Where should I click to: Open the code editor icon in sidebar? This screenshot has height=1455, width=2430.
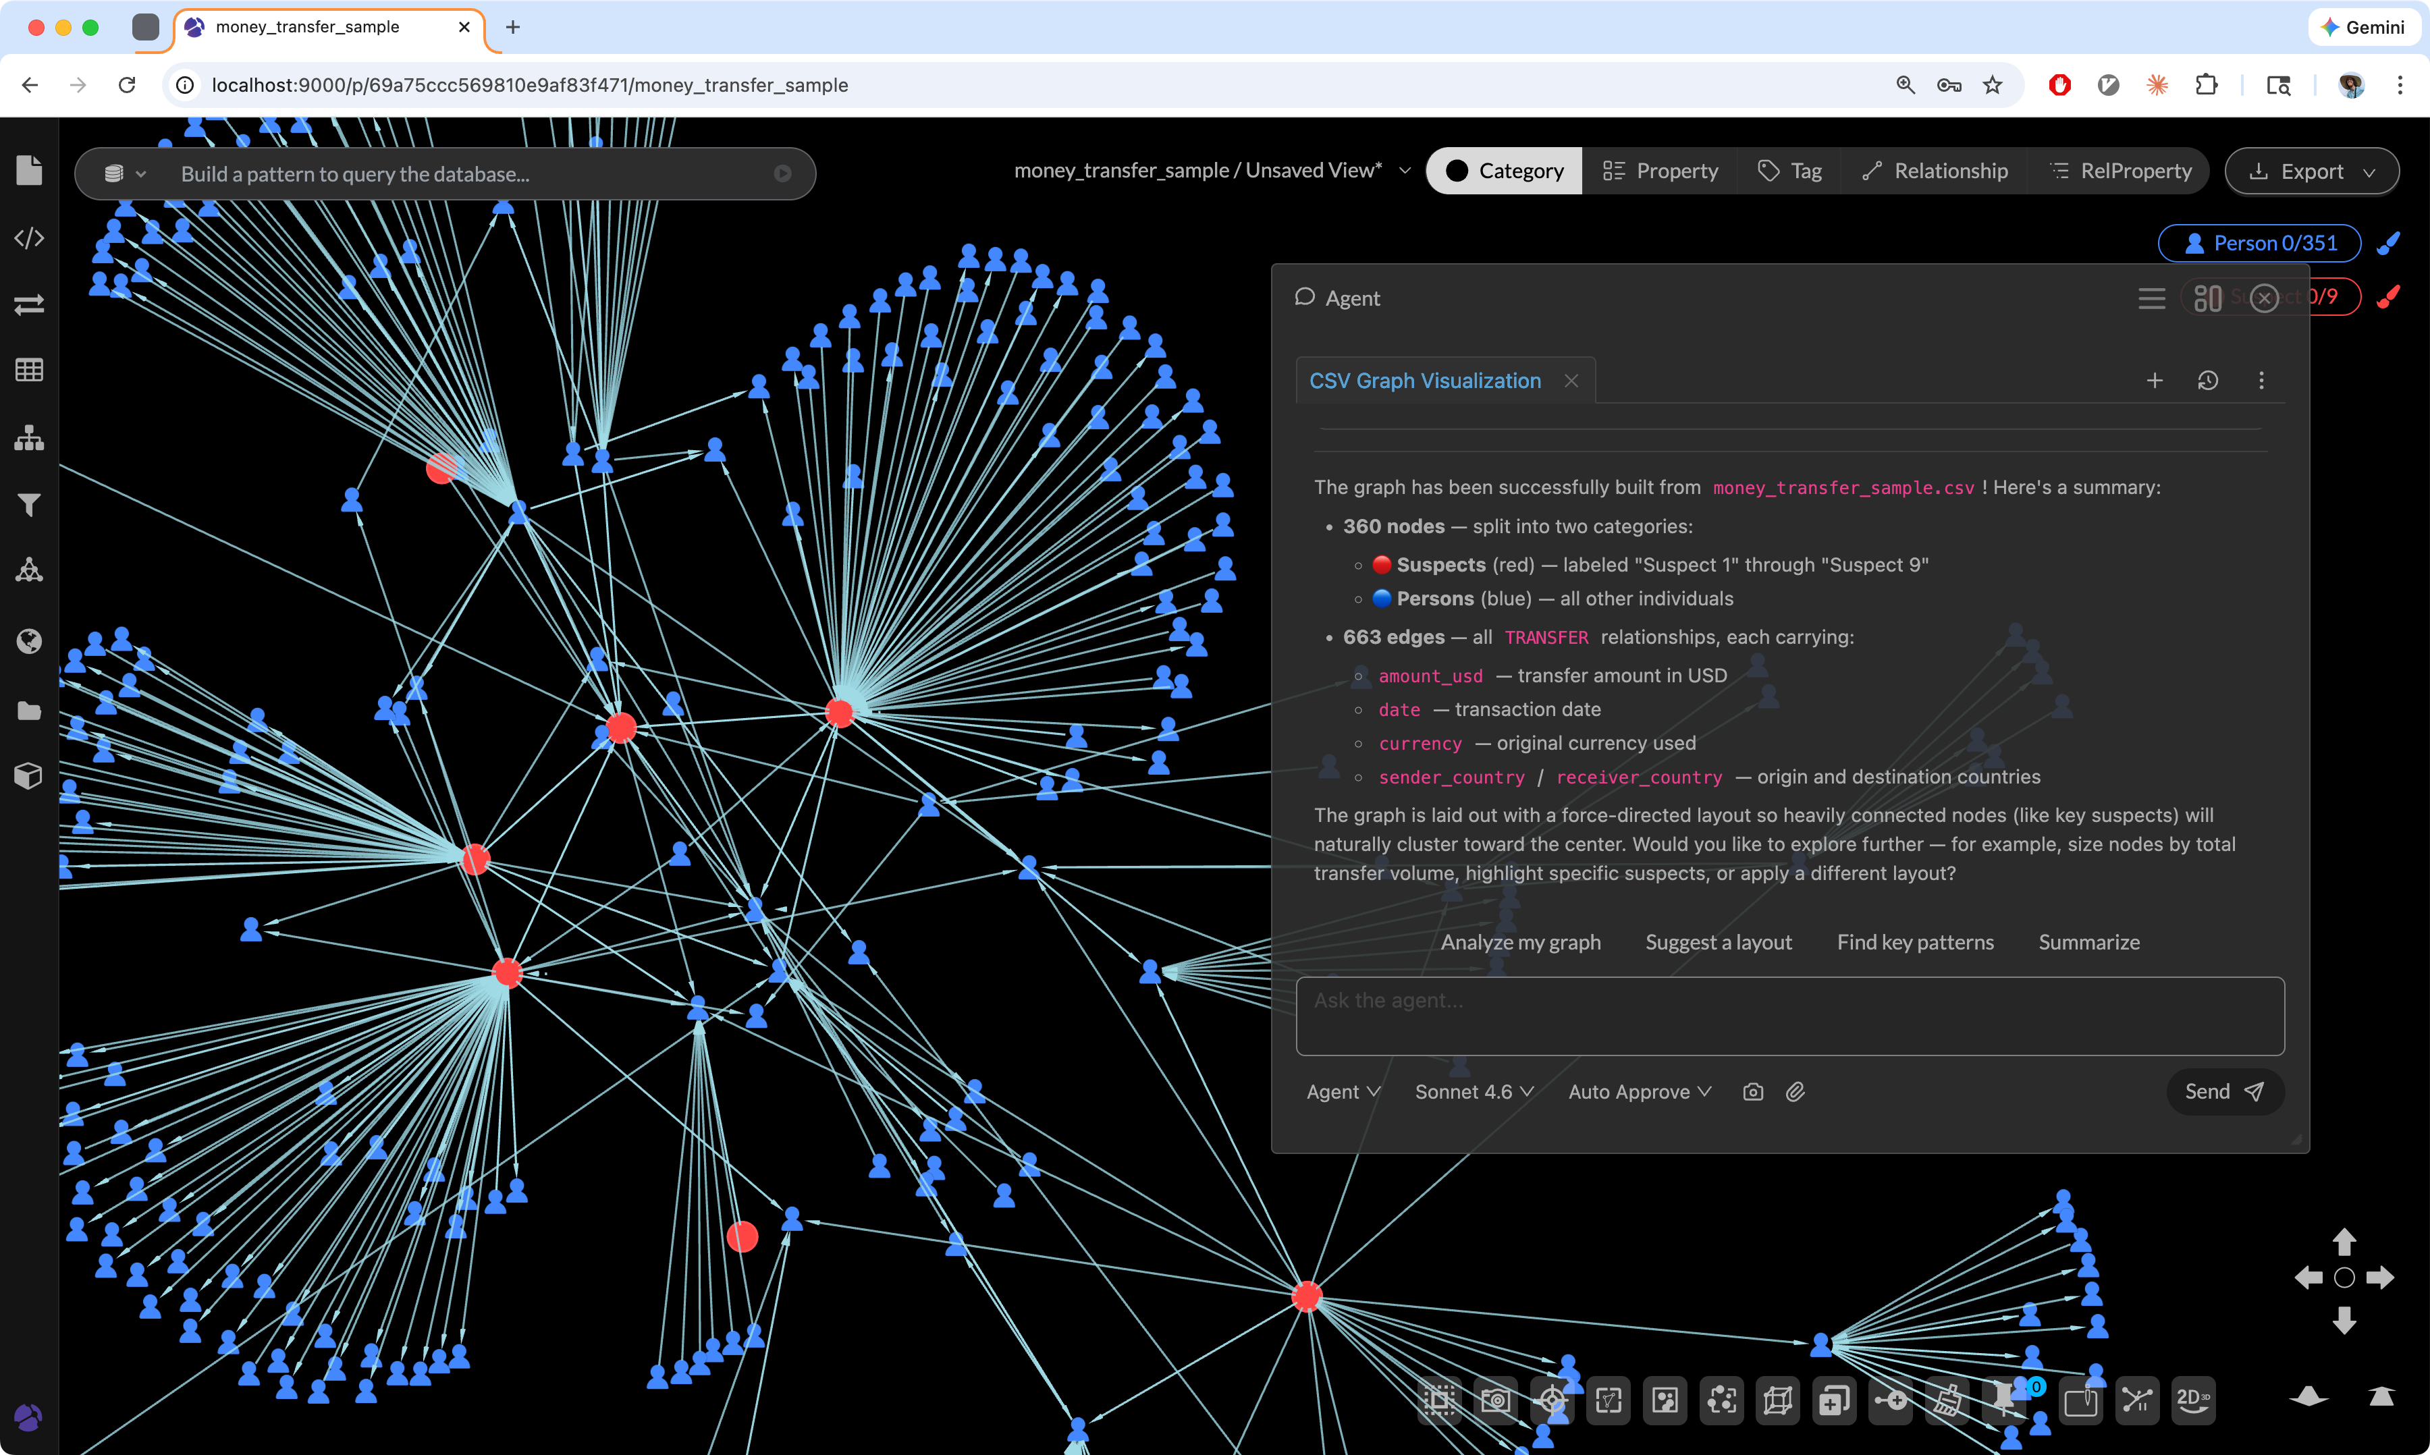[30, 238]
